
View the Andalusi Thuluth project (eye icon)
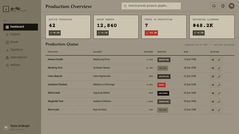click(x=213, y=85)
